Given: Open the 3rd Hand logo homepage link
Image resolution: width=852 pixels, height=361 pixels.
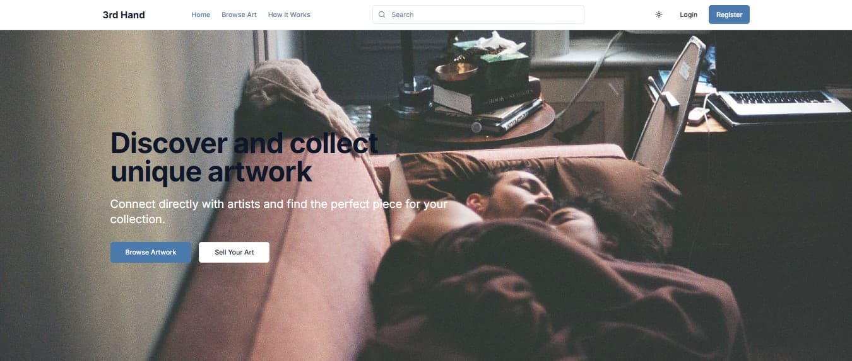Looking at the screenshot, I should point(124,14).
